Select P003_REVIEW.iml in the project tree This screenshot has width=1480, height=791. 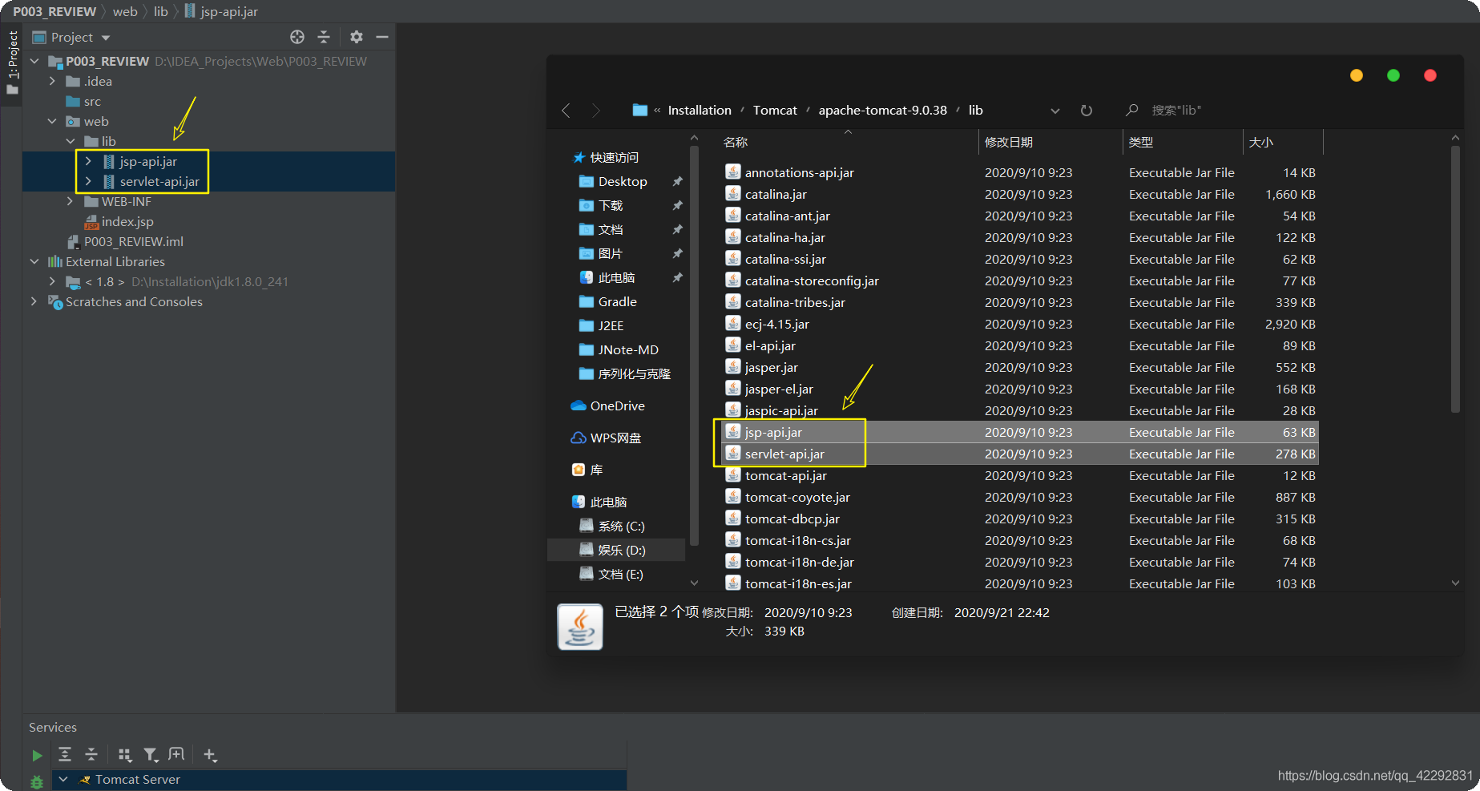[x=134, y=241]
